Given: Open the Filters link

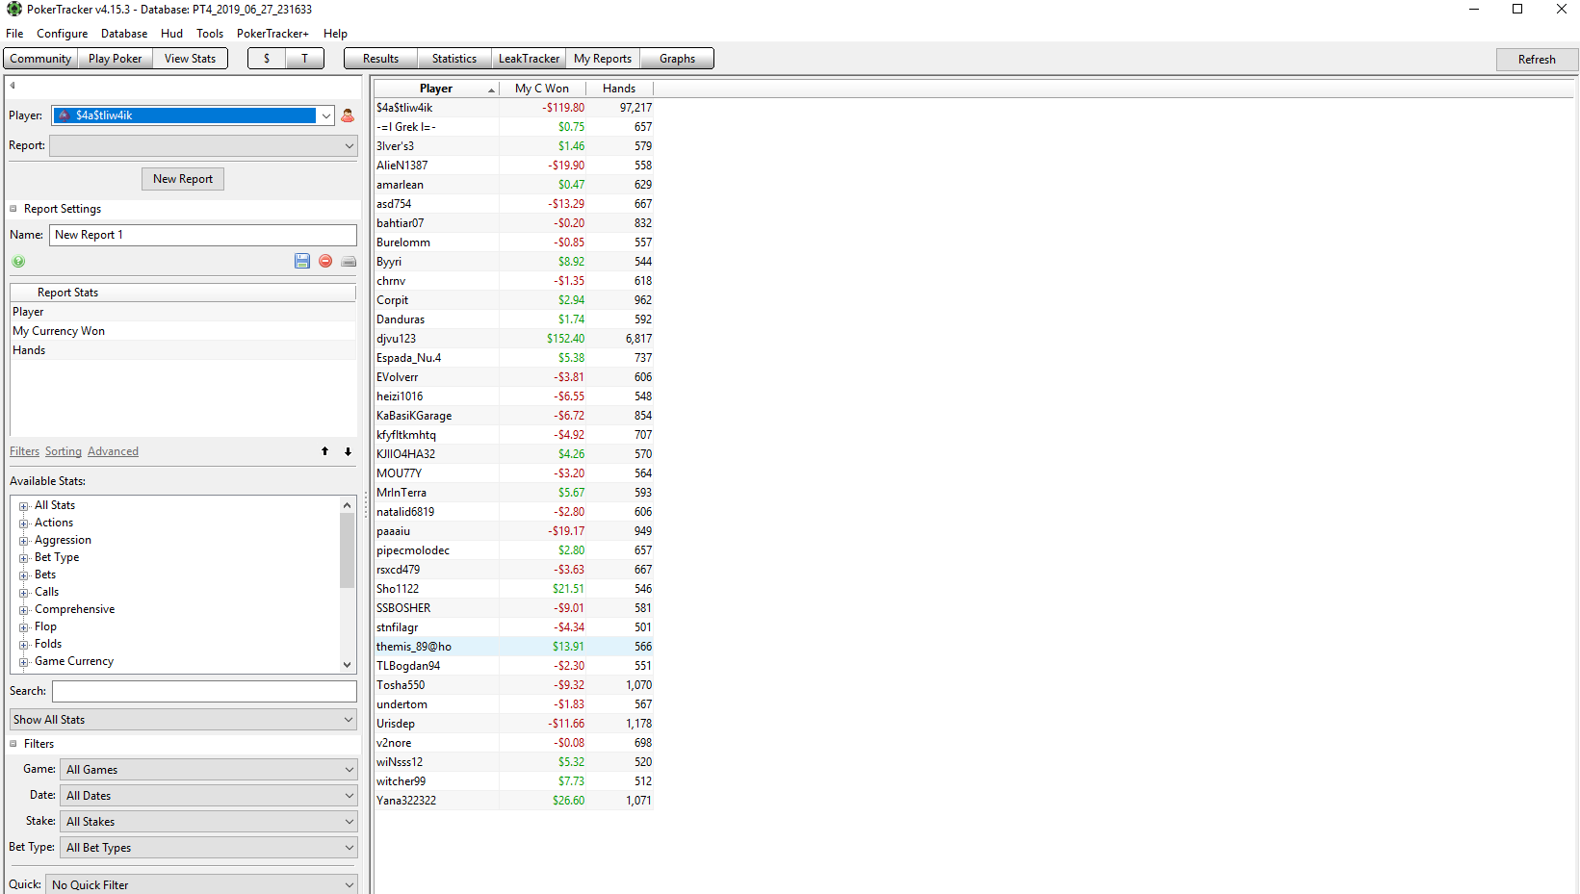Looking at the screenshot, I should (x=25, y=451).
